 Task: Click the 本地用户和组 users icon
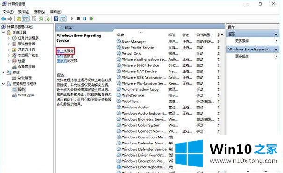click(x=14, y=55)
